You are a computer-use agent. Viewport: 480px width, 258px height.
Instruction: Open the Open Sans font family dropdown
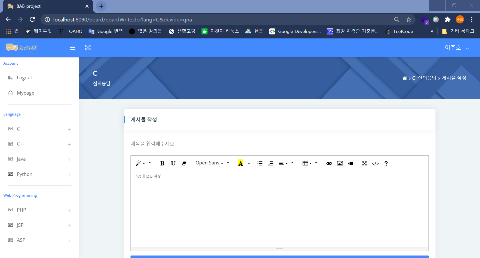coord(209,163)
